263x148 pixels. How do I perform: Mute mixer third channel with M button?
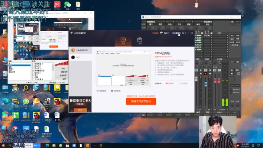[215, 70]
